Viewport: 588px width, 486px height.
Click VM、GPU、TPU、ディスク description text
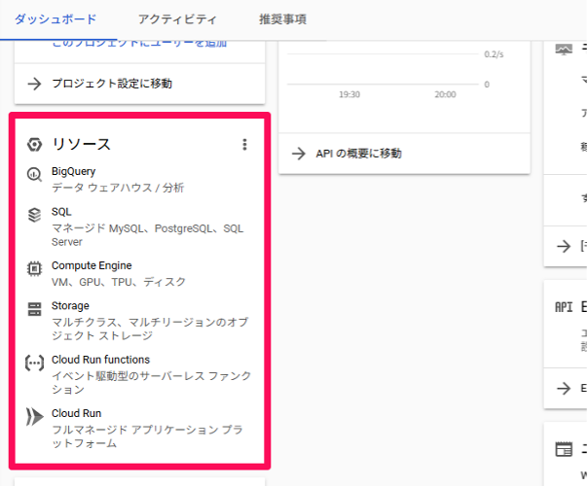tap(119, 282)
